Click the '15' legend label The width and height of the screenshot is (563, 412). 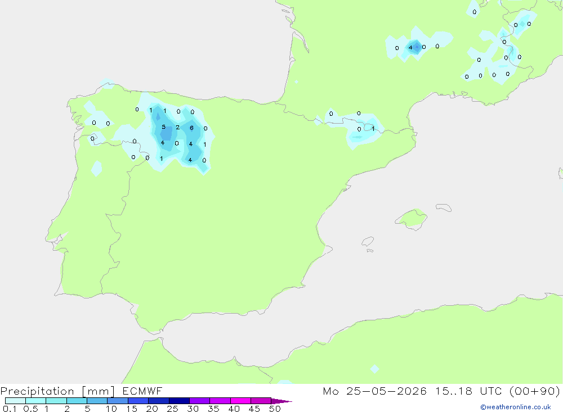132,409
